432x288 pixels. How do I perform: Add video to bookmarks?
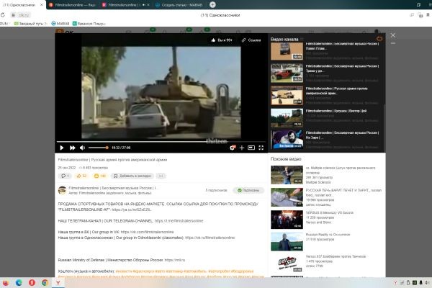[132, 176]
